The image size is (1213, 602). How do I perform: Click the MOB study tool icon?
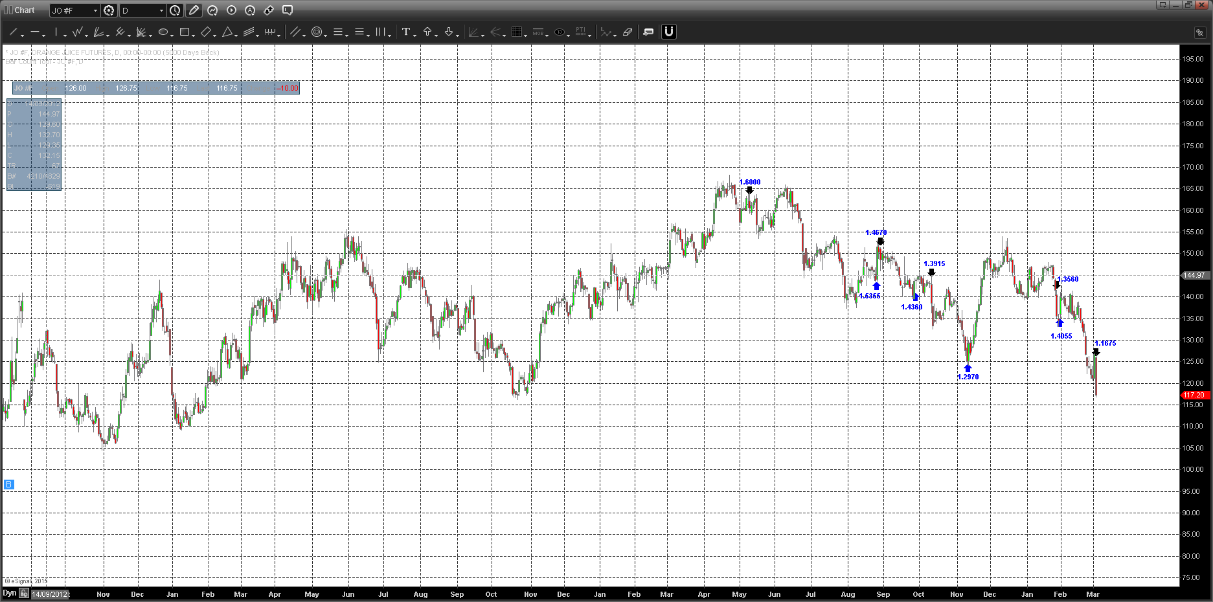(x=538, y=32)
